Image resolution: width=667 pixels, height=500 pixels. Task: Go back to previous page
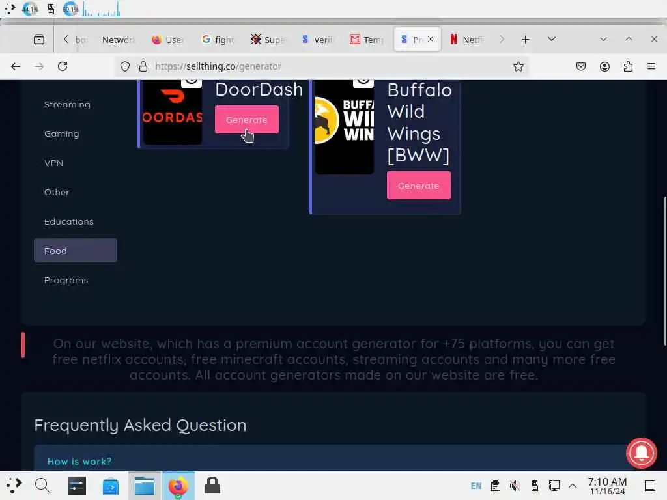(x=16, y=66)
